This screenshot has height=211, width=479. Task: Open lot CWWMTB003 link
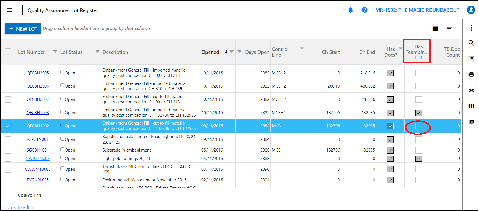(x=38, y=169)
